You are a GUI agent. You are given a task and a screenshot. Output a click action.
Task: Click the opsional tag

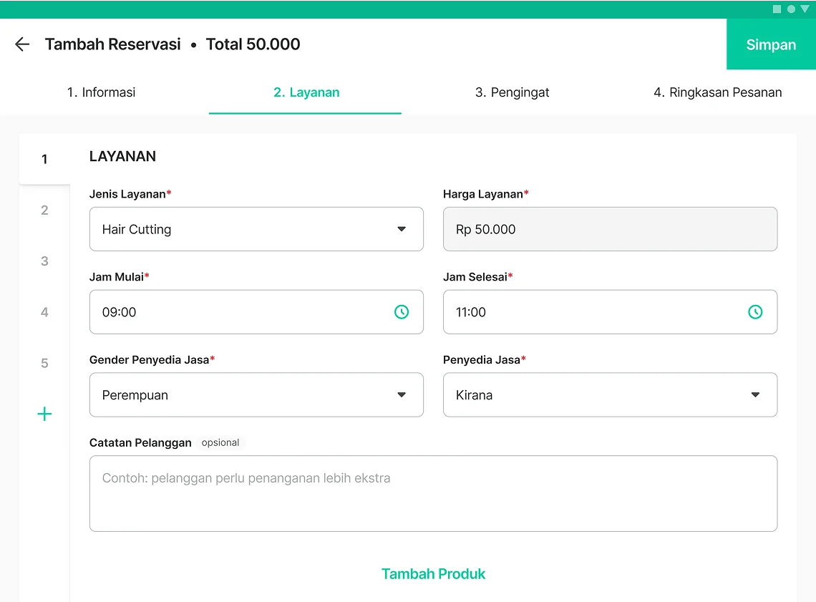[220, 442]
